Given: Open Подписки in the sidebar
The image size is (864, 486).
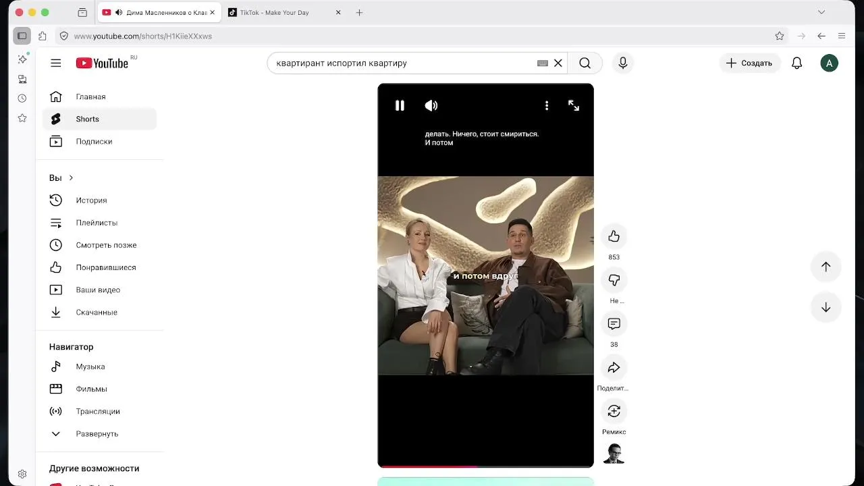Looking at the screenshot, I should point(99,141).
